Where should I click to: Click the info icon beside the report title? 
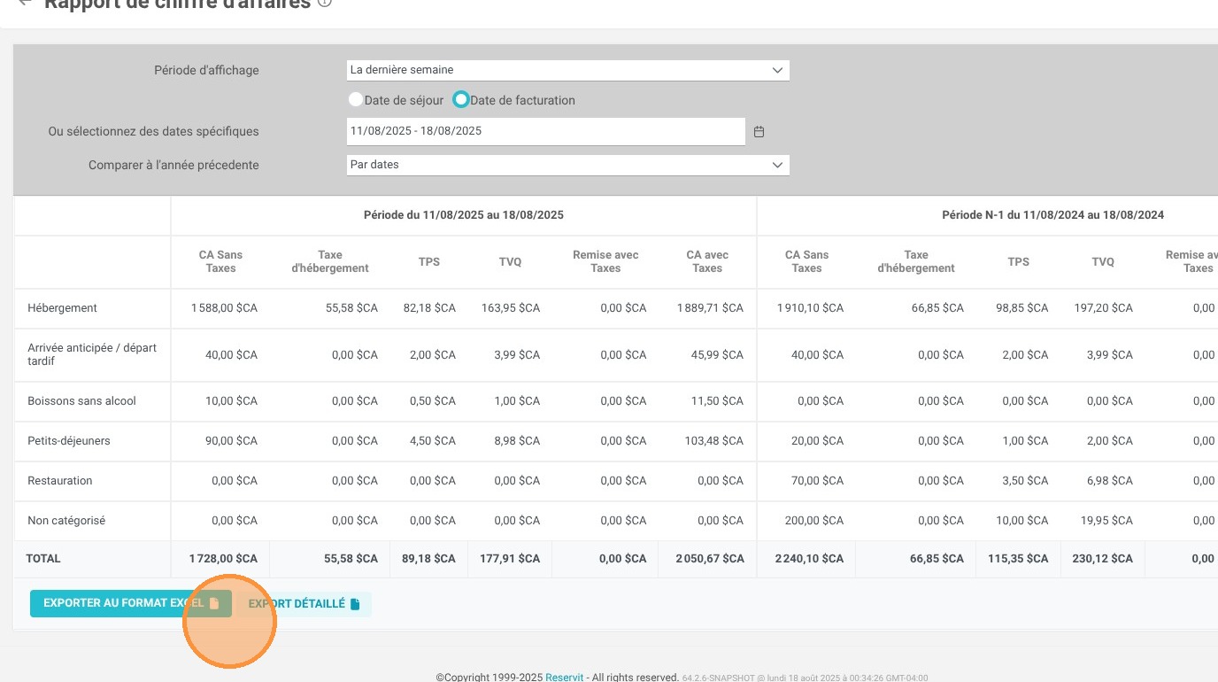tap(325, 3)
